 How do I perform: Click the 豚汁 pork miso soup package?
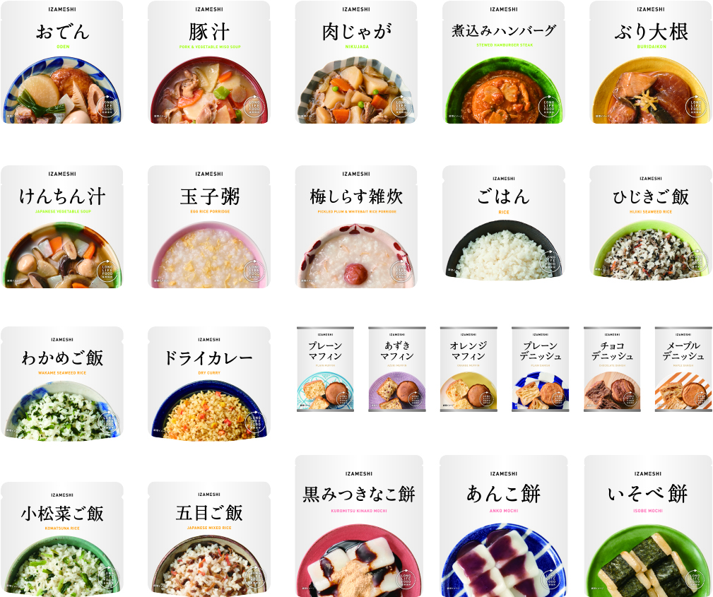pos(208,62)
